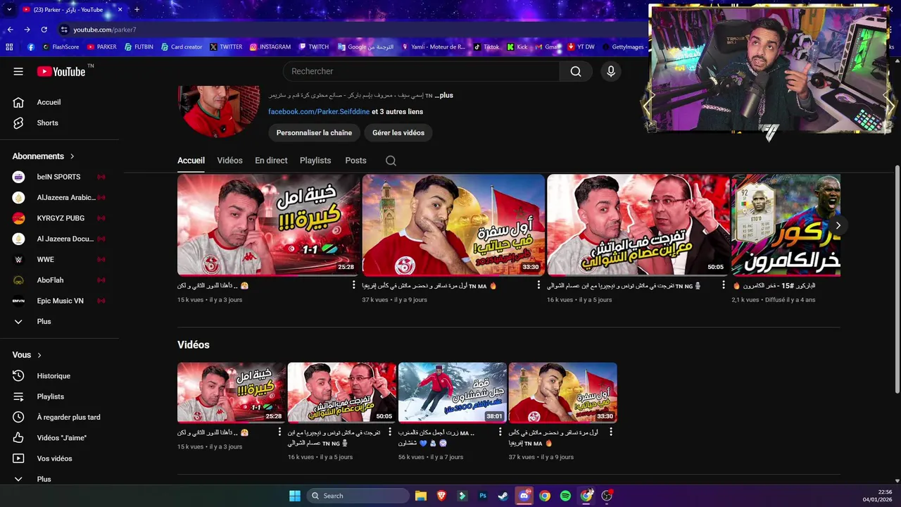Open Card creator bookmark
The height and width of the screenshot is (507, 901).
click(181, 47)
